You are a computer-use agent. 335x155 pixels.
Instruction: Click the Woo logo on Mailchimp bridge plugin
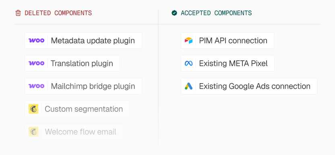pos(37,86)
